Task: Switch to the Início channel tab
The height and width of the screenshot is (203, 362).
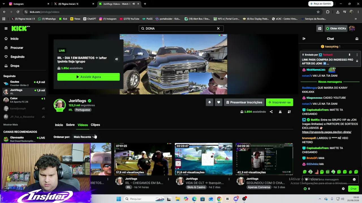Action: pyautogui.click(x=59, y=125)
